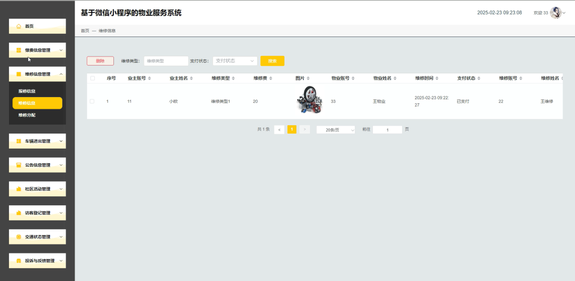Click the 公告信息管理 menu icon
The height and width of the screenshot is (281, 575).
pos(19,165)
